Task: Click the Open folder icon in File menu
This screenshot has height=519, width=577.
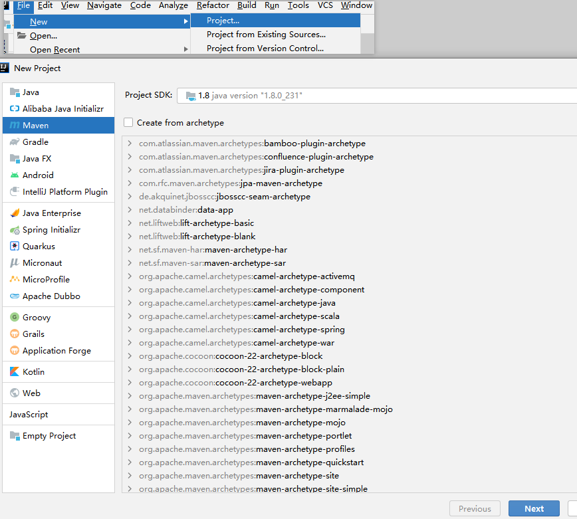Action: pyautogui.click(x=22, y=35)
